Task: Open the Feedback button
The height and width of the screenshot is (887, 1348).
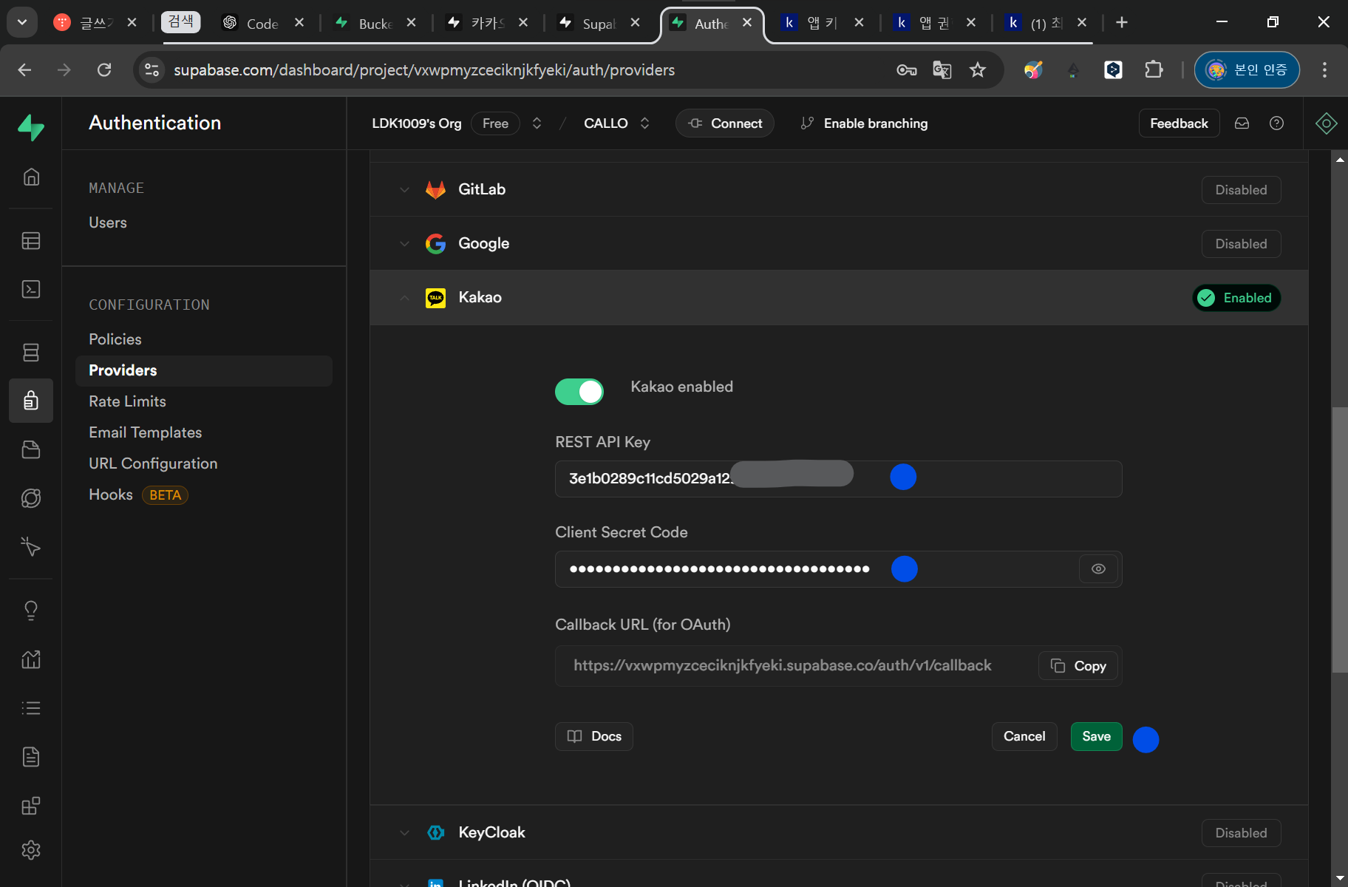Action: pos(1179,123)
